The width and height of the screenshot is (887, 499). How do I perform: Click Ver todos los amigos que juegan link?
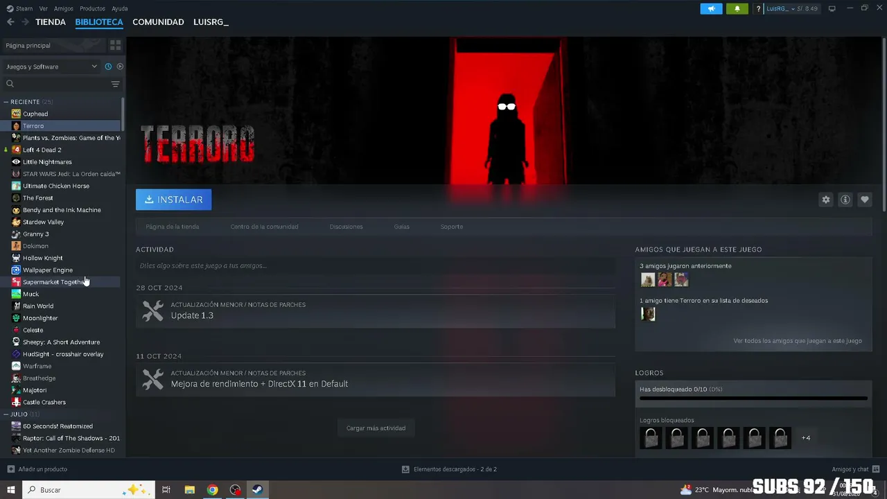798,341
